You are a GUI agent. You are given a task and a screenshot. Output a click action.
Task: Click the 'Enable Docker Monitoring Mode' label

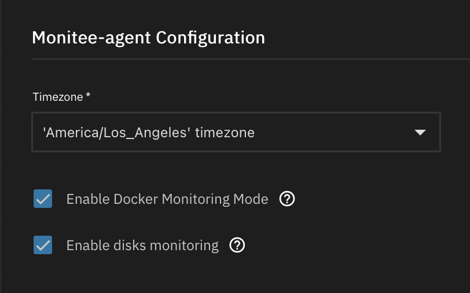coord(167,199)
